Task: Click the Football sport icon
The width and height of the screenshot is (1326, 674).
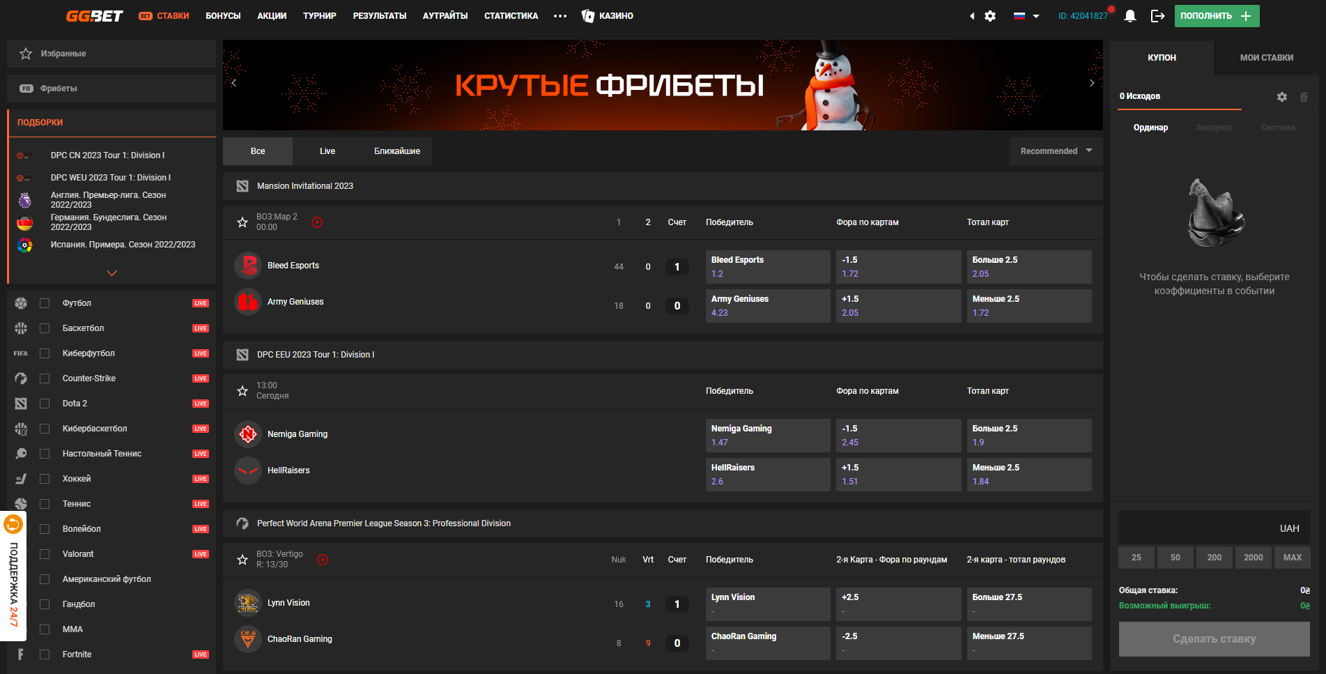Action: click(x=21, y=303)
